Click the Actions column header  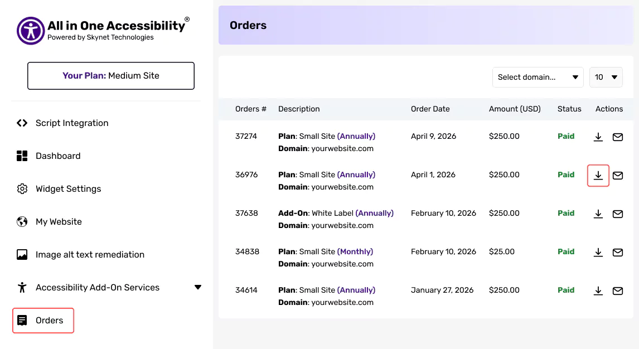pos(609,109)
